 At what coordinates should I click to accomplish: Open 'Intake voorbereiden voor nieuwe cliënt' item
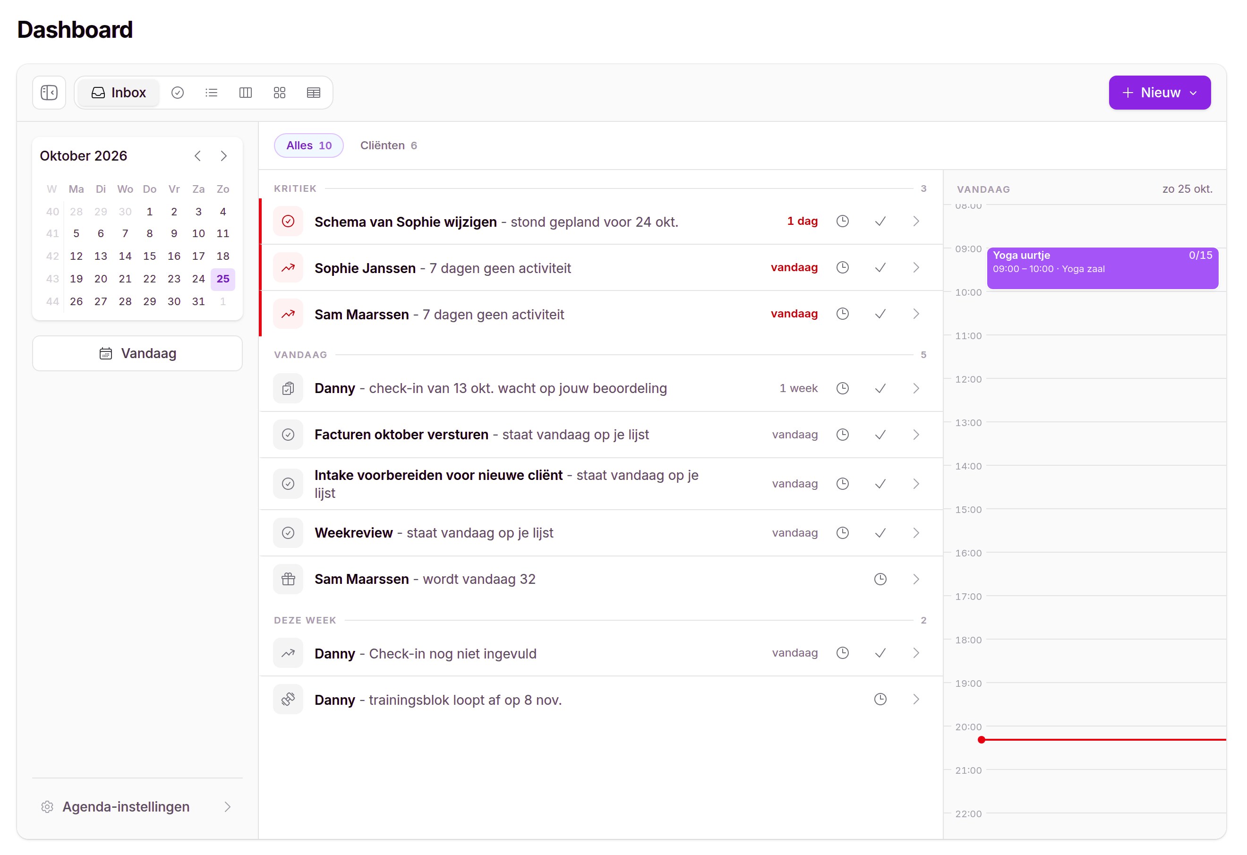[x=601, y=484]
